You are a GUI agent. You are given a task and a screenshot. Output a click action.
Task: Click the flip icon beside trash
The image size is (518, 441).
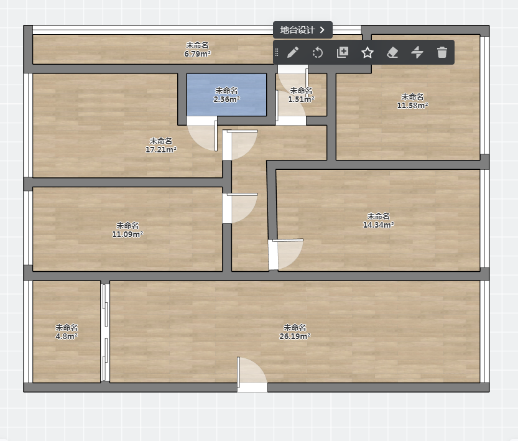(x=417, y=52)
